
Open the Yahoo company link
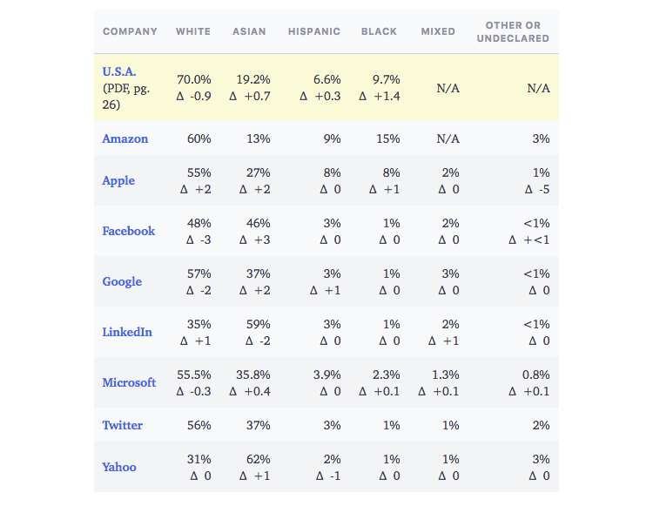pyautogui.click(x=119, y=467)
